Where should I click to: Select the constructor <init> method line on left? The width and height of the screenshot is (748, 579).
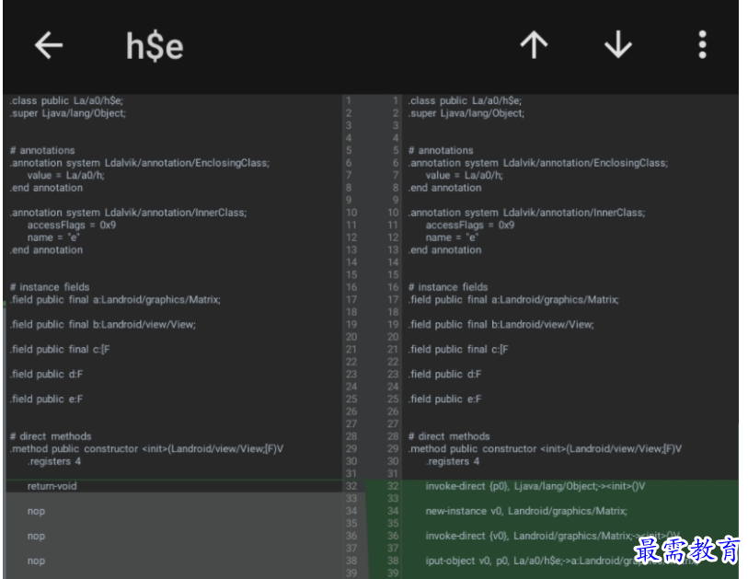coord(146,448)
